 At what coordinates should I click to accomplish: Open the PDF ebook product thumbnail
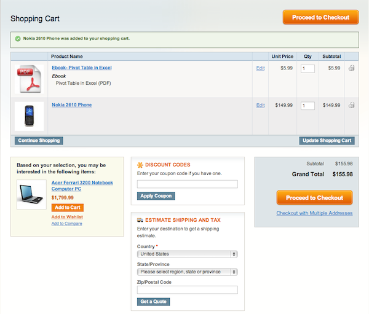(x=29, y=79)
